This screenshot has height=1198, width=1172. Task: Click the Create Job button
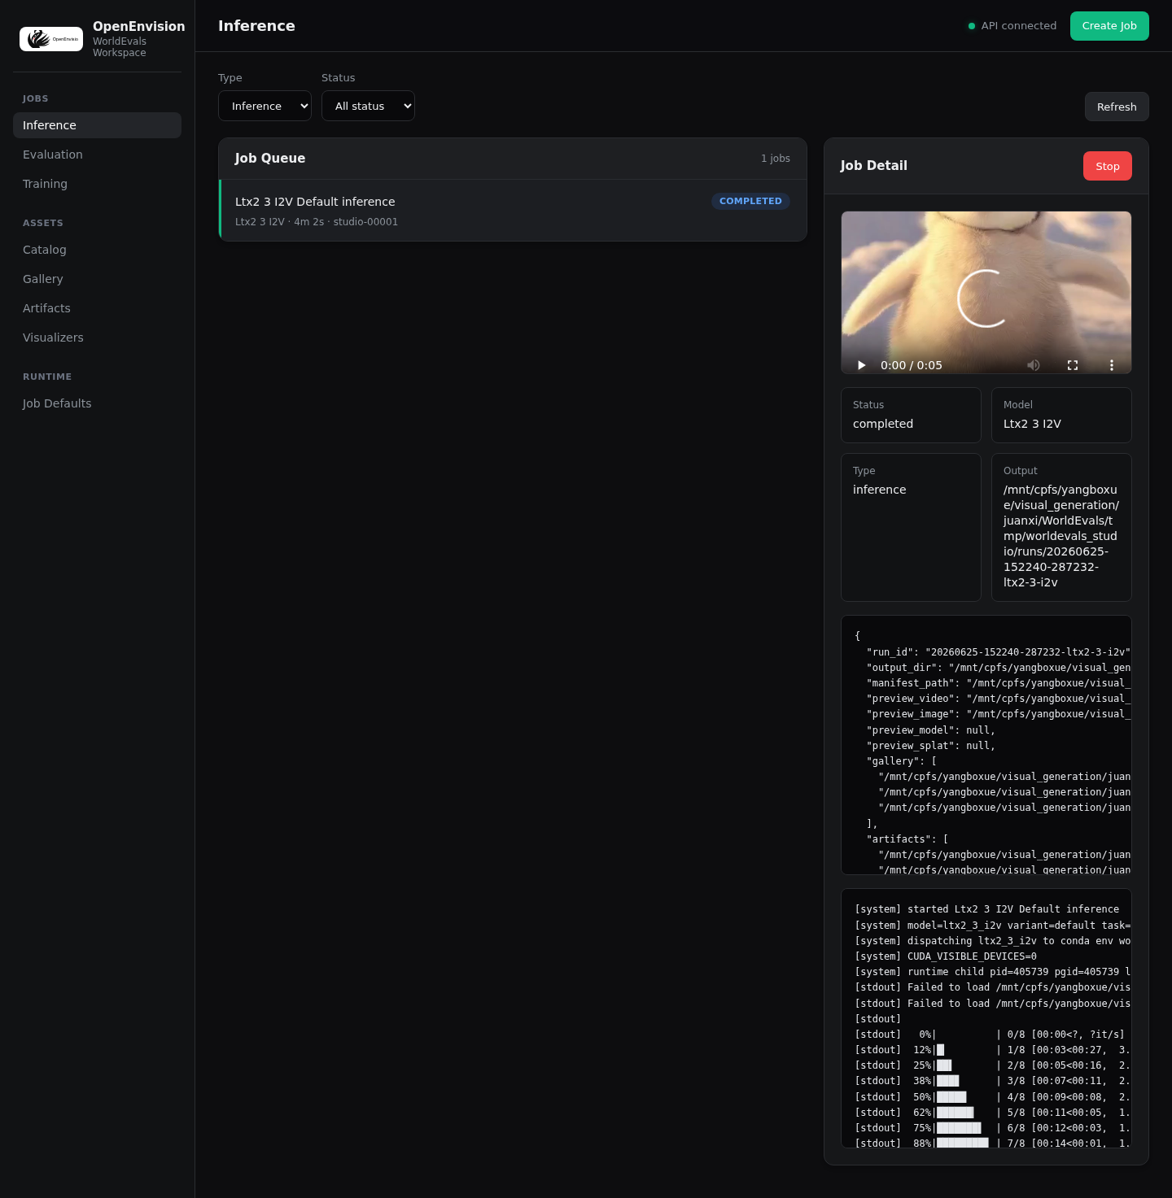1109,26
